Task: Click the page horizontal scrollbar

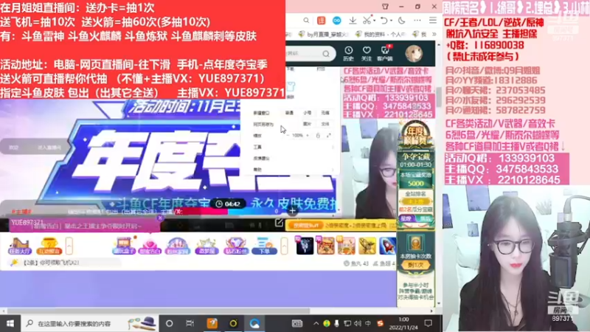Action: tap(158, 311)
